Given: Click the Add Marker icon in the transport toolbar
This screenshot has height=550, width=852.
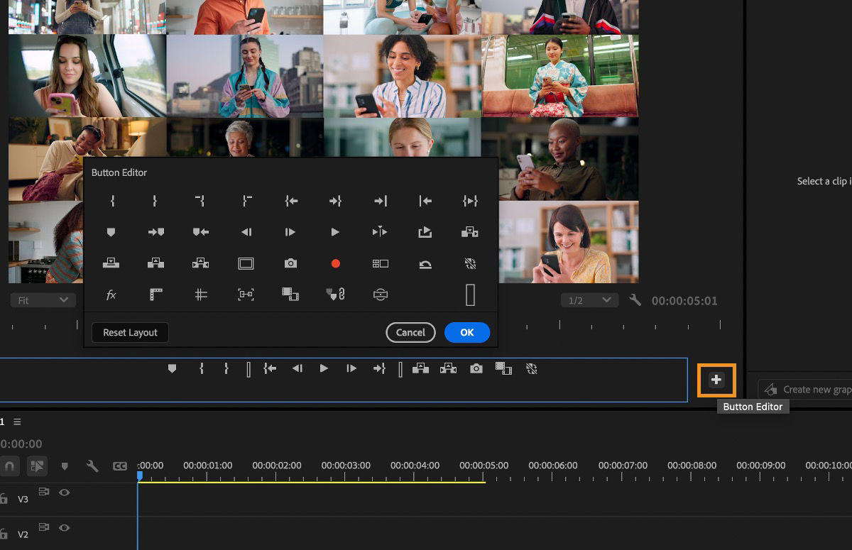Looking at the screenshot, I should 172,368.
